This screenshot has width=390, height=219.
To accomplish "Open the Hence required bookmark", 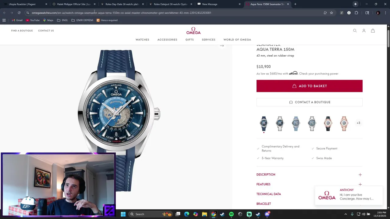I will pyautogui.click(x=107, y=20).
